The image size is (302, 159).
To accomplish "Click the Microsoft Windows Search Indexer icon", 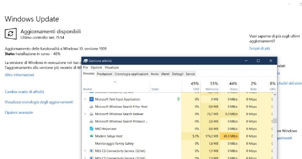I will pos(91,114).
